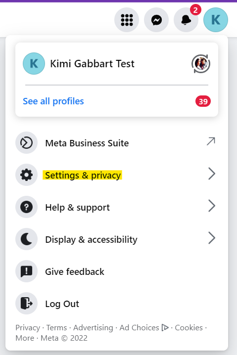Click the Kimi Gabbart Test profile name
The height and width of the screenshot is (355, 237).
tap(92, 64)
